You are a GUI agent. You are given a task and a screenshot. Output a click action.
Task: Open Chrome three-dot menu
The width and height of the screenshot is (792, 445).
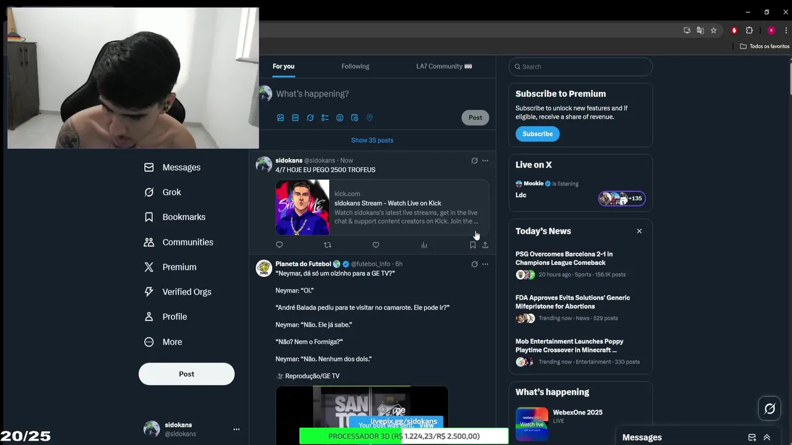pyautogui.click(x=786, y=30)
